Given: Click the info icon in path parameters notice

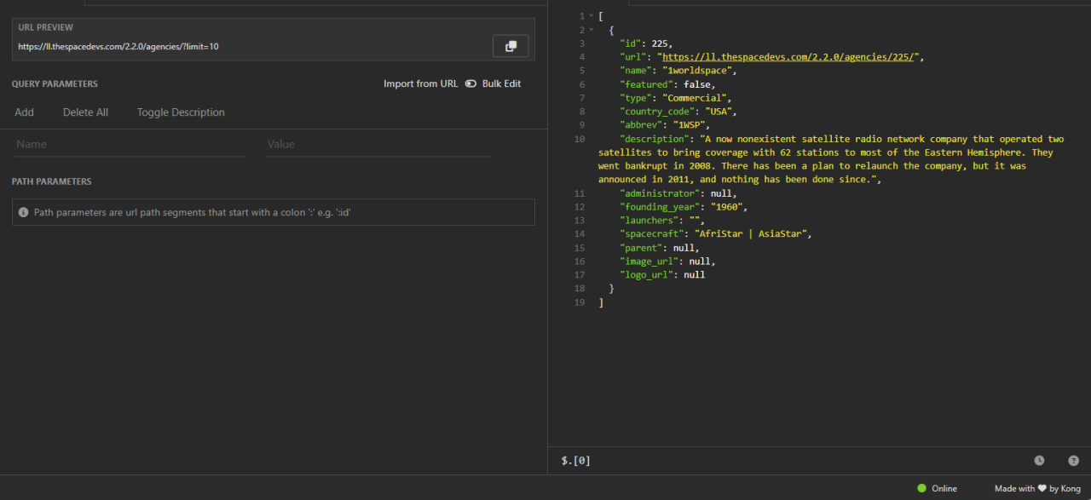Looking at the screenshot, I should [x=22, y=211].
